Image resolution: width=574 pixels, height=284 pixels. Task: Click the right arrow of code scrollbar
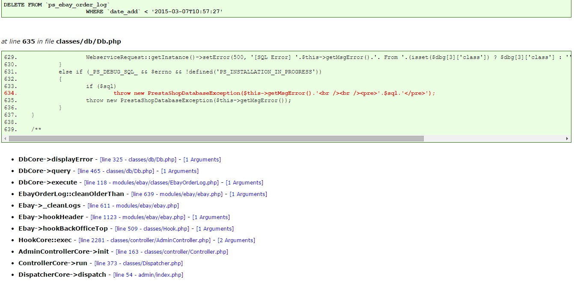tap(568, 139)
